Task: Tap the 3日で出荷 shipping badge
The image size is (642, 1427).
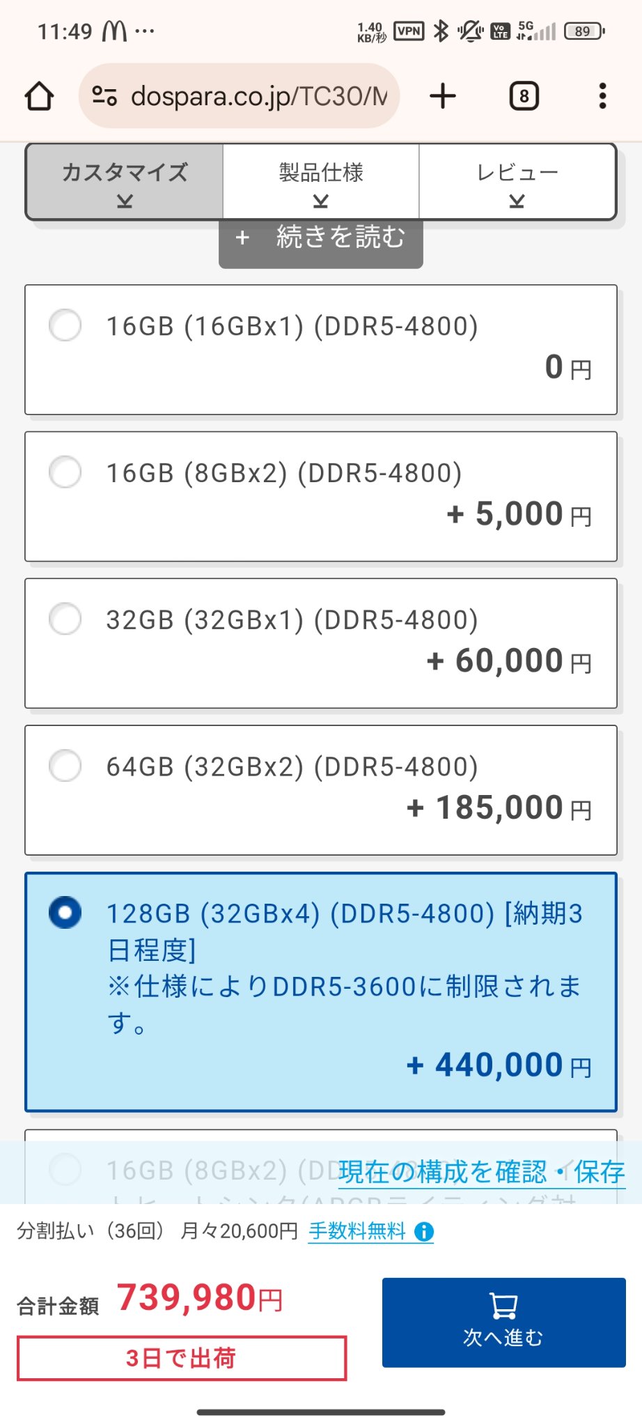Action: point(182,1358)
